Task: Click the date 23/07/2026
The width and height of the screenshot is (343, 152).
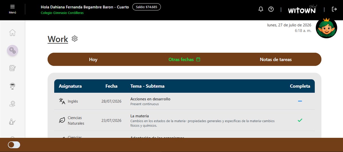Action: click(111, 120)
